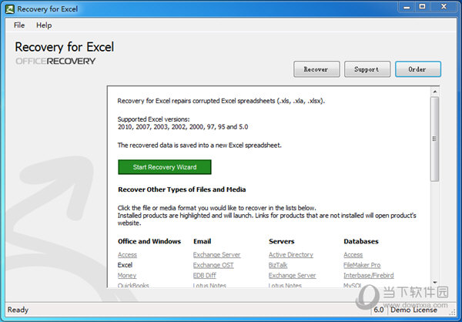Viewport: 462px width, 322px height.
Task: Open the EDB Diff link
Action: [205, 276]
